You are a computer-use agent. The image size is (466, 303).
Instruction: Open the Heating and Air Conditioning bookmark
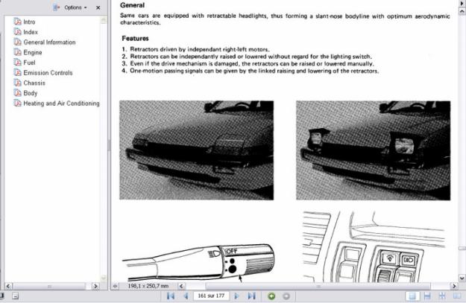(61, 103)
